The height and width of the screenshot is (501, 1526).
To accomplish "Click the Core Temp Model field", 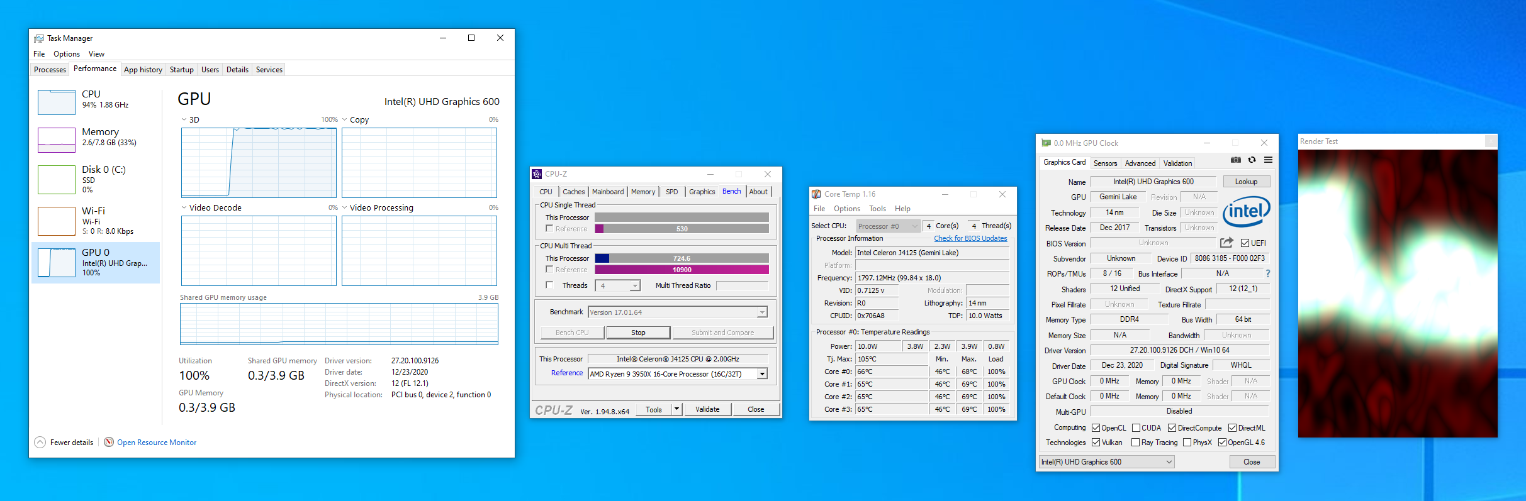I will tap(932, 253).
